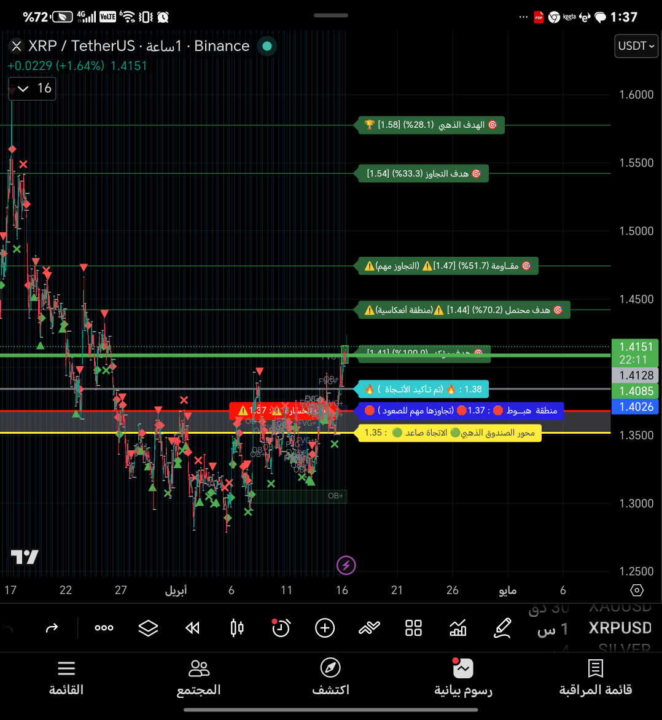Select the pencil drawing tools icon
The width and height of the screenshot is (662, 720).
point(502,628)
